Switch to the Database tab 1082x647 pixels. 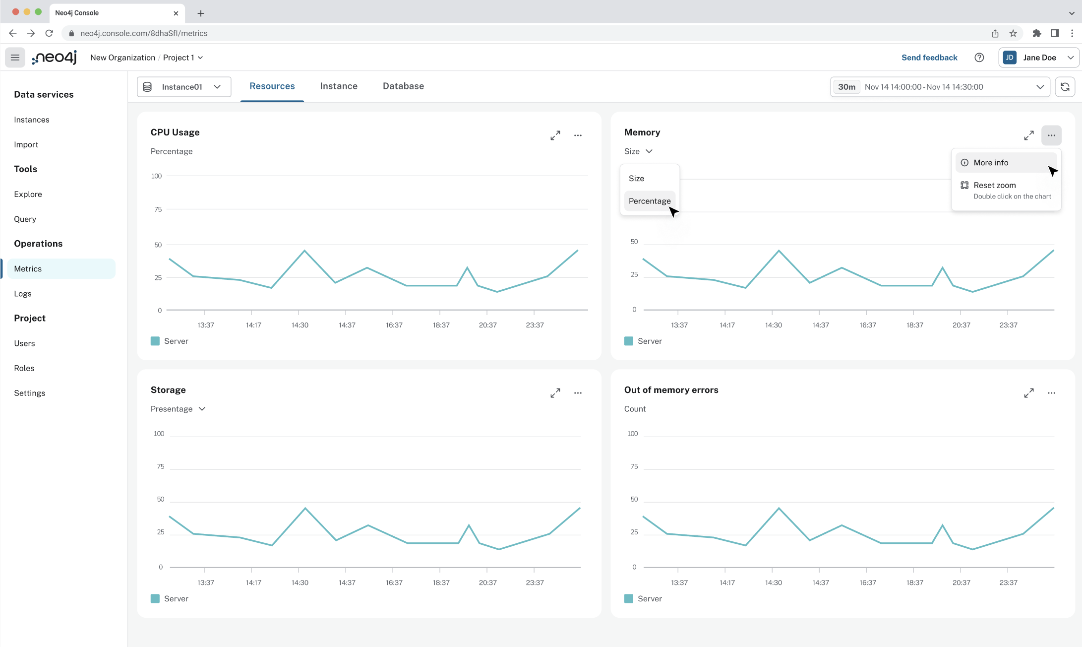click(x=403, y=86)
